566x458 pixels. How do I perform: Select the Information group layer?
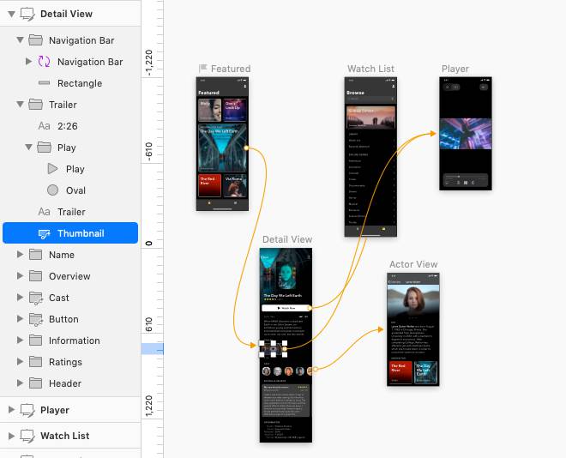[x=74, y=340]
